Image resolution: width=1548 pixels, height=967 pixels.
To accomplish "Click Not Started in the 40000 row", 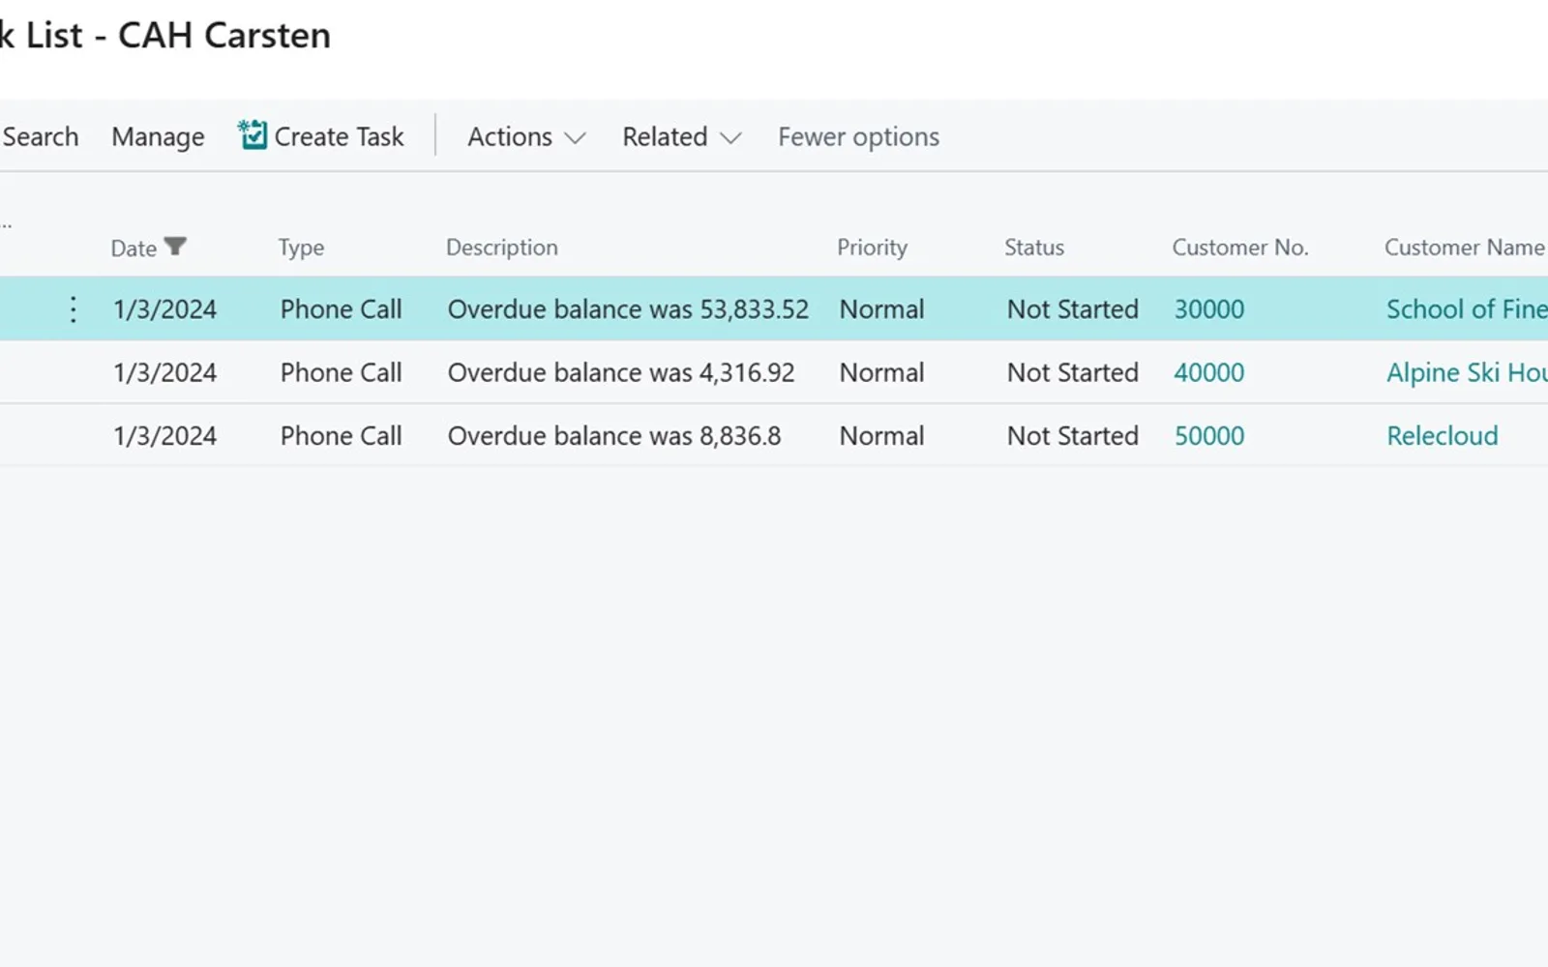I will point(1073,372).
